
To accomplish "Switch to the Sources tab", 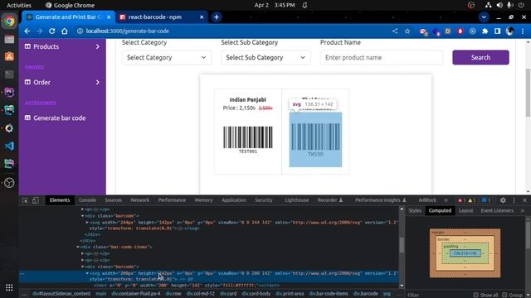I will (x=113, y=200).
